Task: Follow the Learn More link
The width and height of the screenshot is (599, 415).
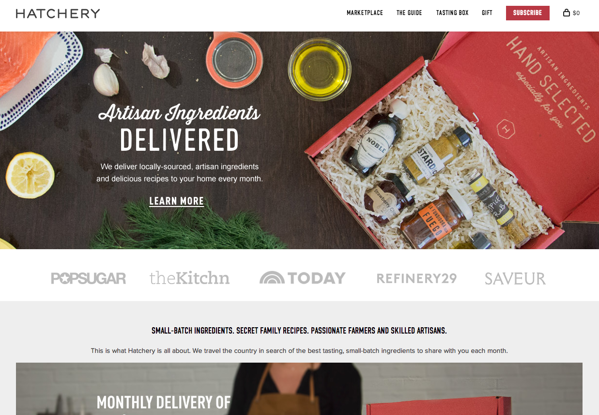Action: tap(177, 201)
